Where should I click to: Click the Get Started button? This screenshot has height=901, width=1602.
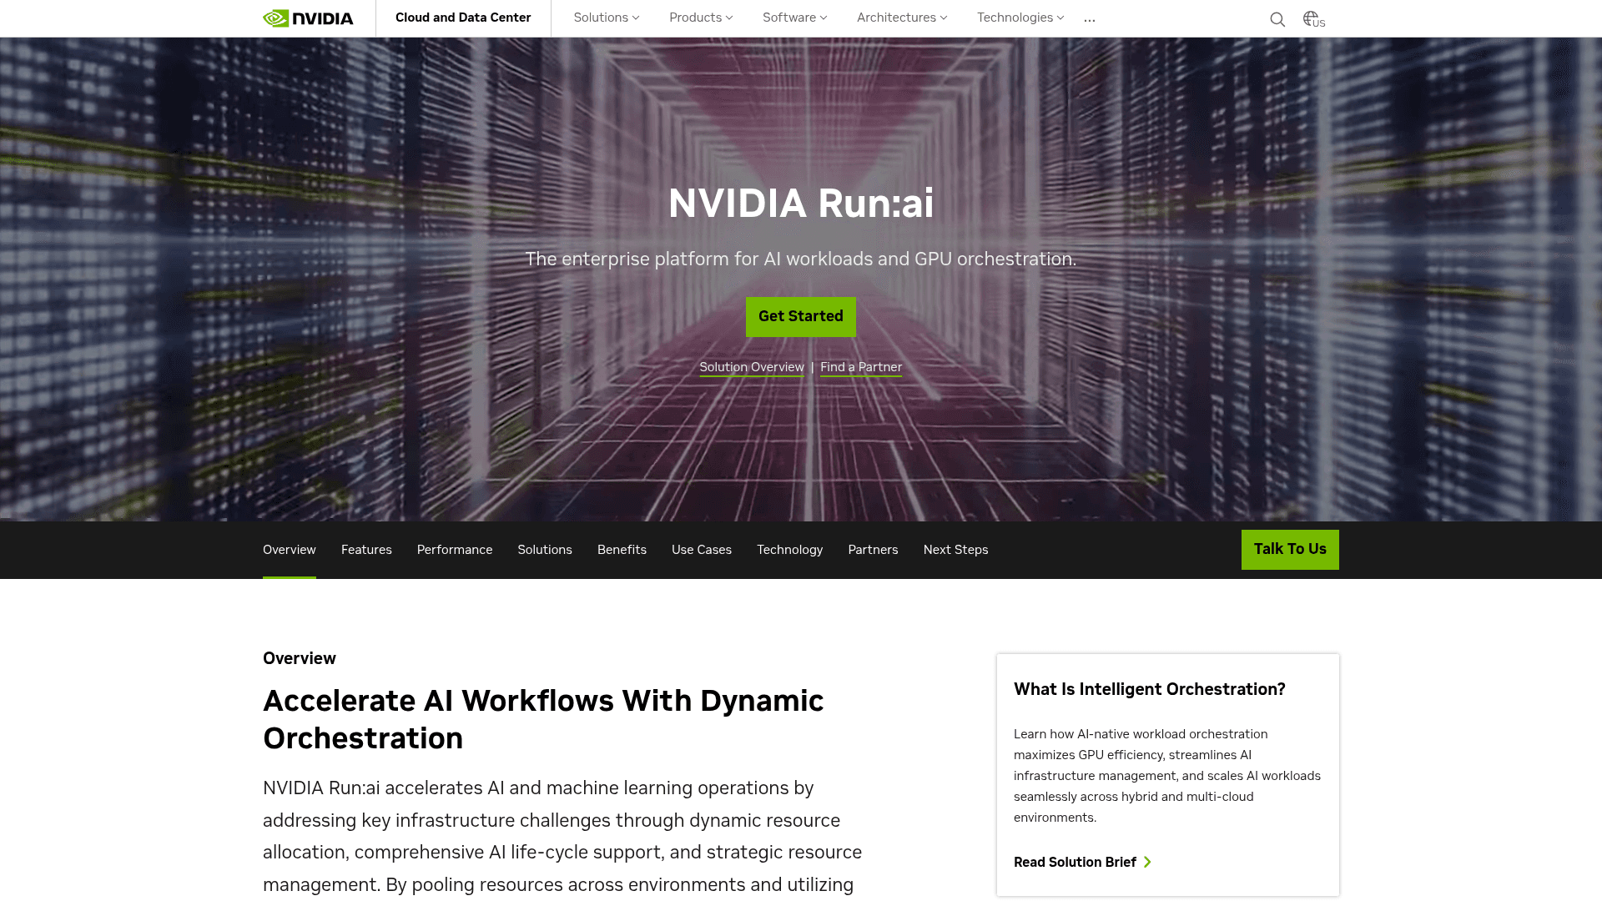point(800,316)
